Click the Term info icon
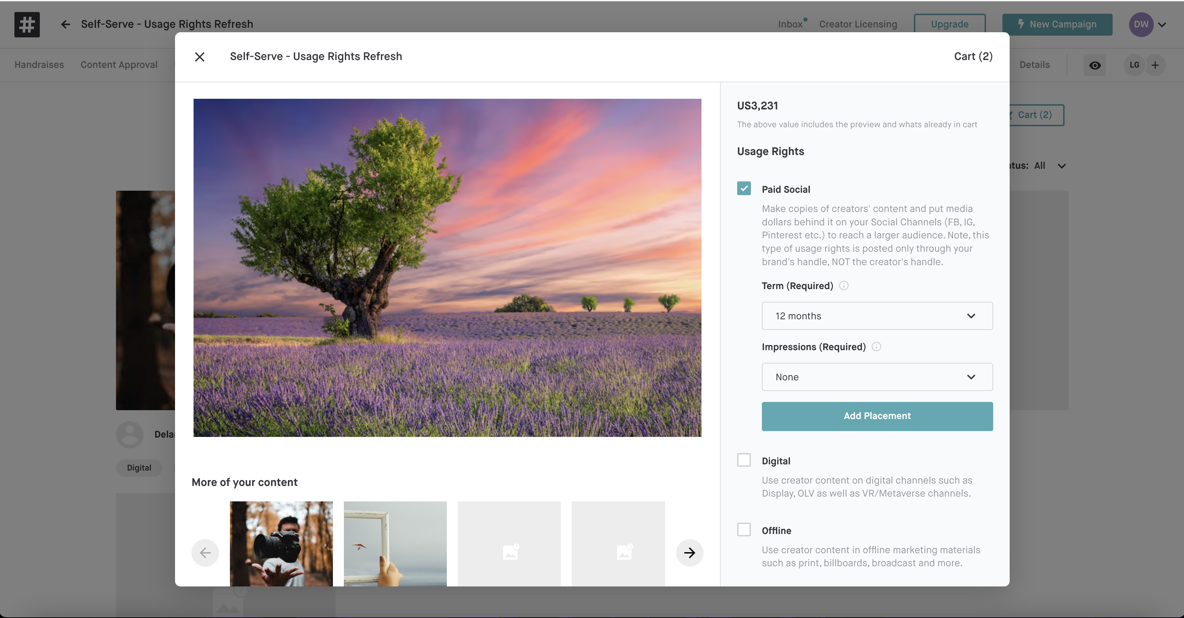The width and height of the screenshot is (1184, 618). [x=844, y=285]
